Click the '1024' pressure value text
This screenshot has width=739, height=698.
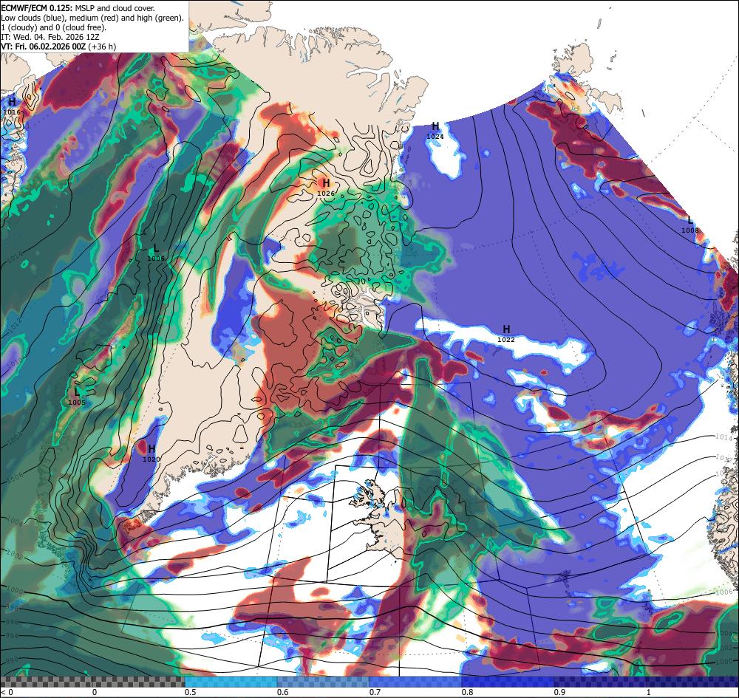pyautogui.click(x=435, y=137)
